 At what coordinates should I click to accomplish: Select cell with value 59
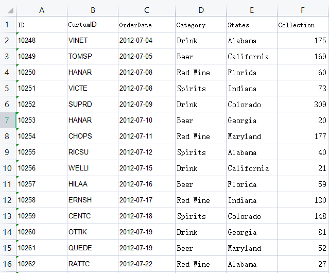coord(303,184)
